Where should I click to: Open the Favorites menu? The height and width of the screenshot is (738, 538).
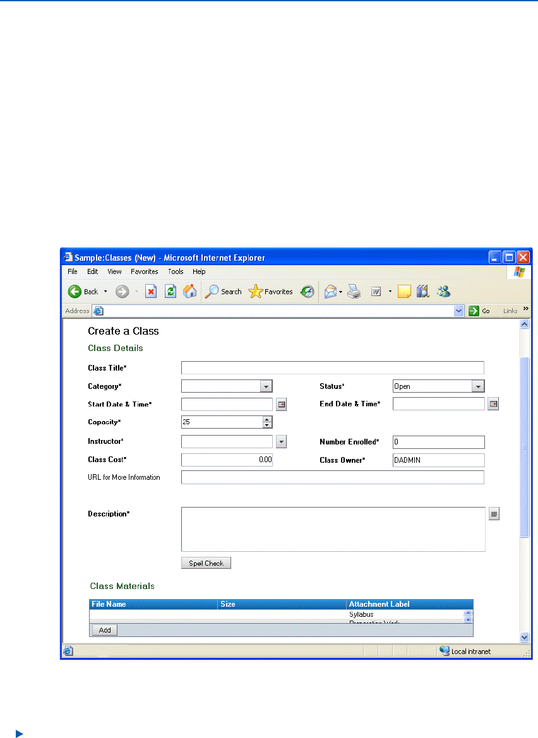click(145, 271)
